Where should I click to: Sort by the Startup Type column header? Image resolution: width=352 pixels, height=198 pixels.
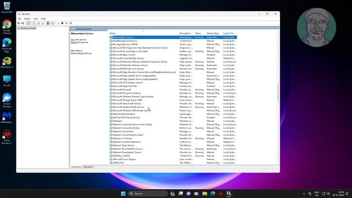213,33
